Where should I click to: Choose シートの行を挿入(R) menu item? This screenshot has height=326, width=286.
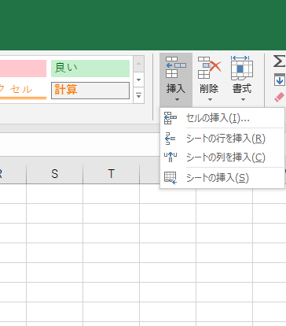[222, 139]
